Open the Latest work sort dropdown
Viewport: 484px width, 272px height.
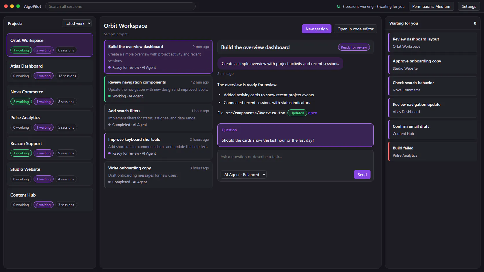click(77, 23)
